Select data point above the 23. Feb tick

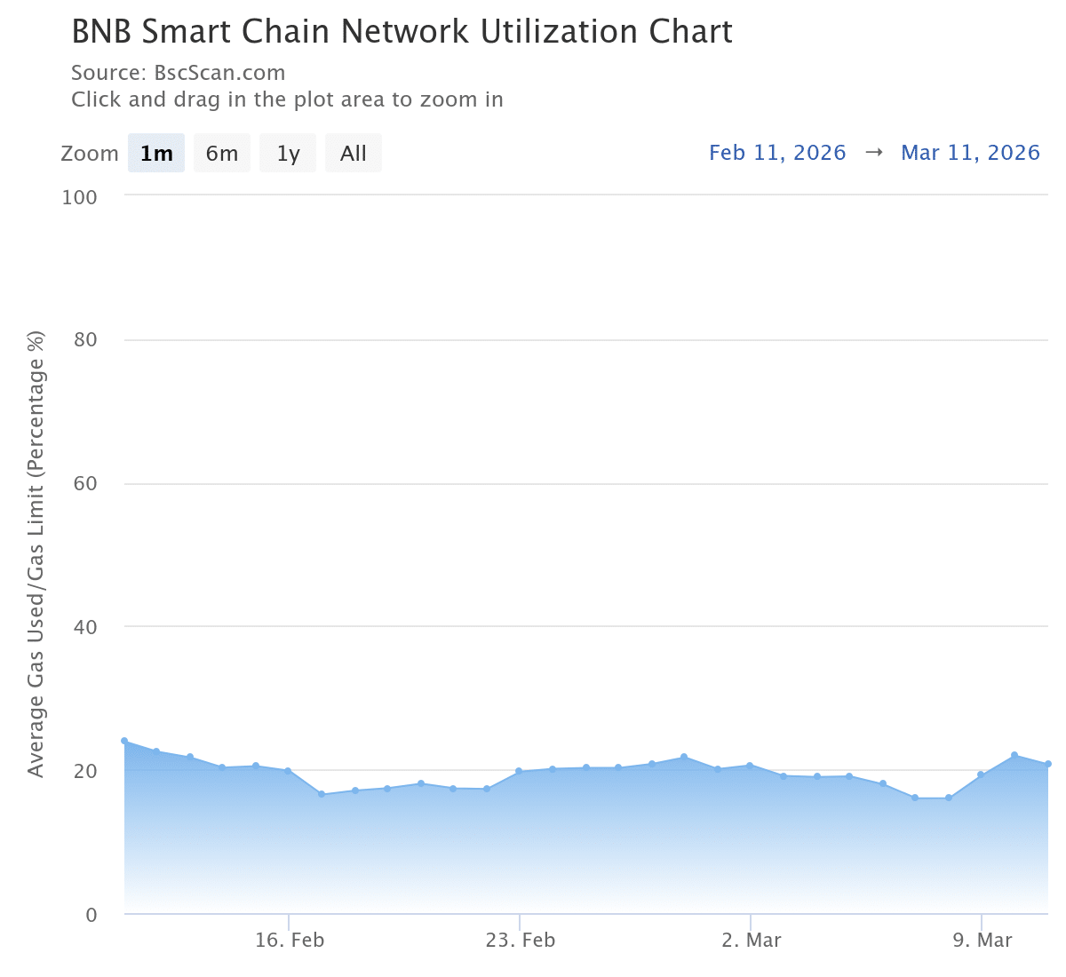[x=519, y=771]
